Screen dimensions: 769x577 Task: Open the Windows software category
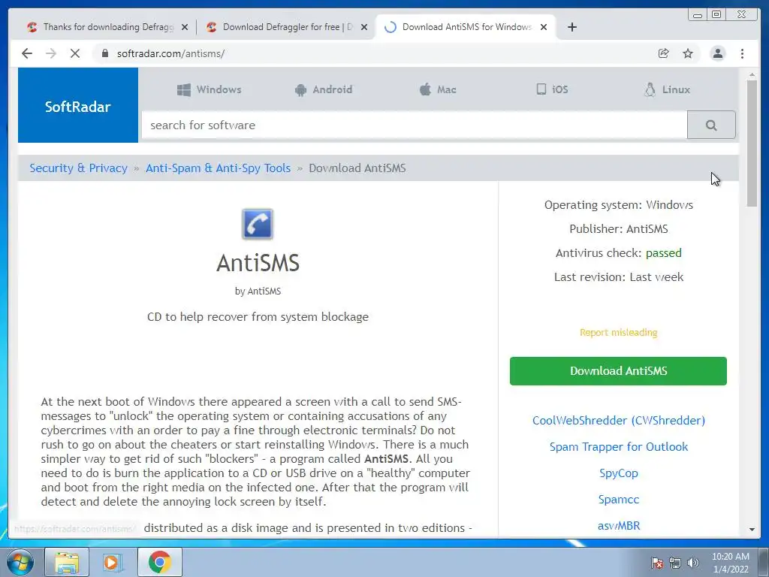(210, 90)
